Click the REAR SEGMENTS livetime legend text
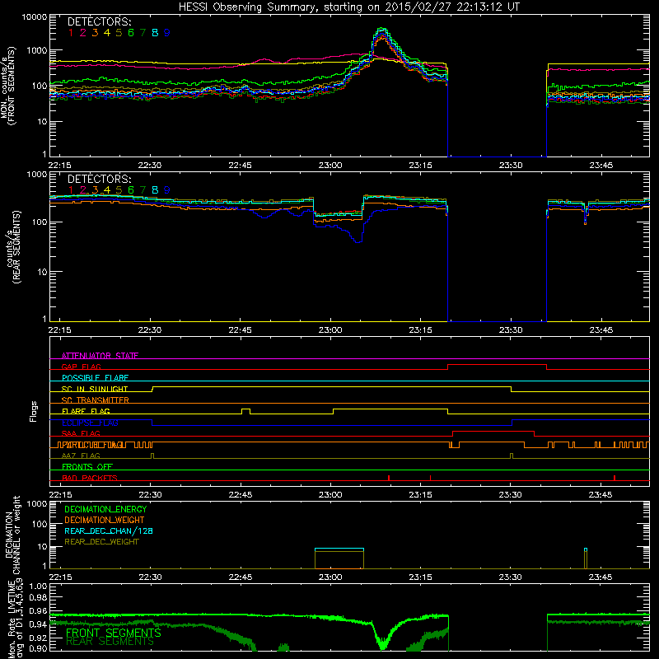Image resolution: width=659 pixels, height=659 pixels. click(110, 642)
